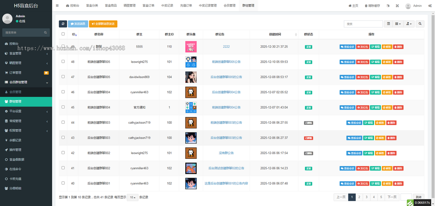
Task: Go to page 3 in pagination
Action: point(366,197)
